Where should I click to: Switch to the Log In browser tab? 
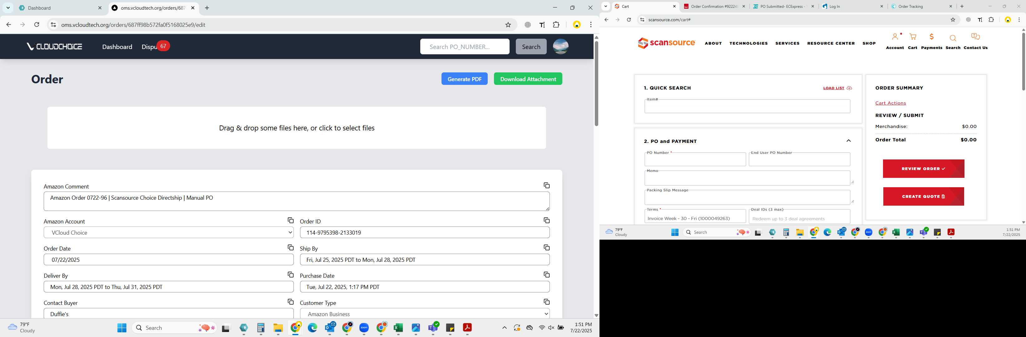click(852, 6)
